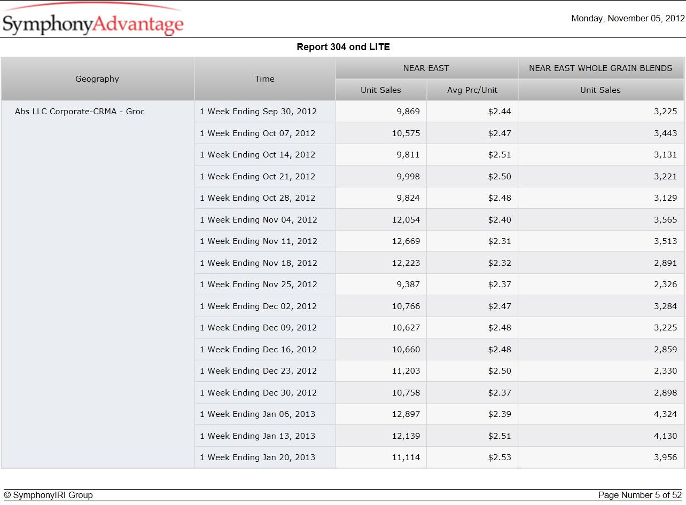
Task: Click unit sales value 12,054
Action: [x=406, y=220]
